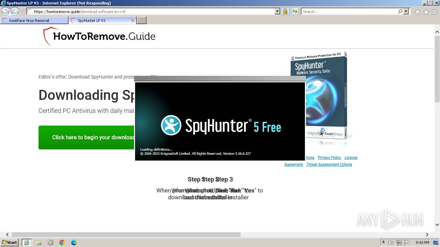Viewport: 440px width, 247px height.
Task: Open Favorites star icon
Action: pos(426,12)
